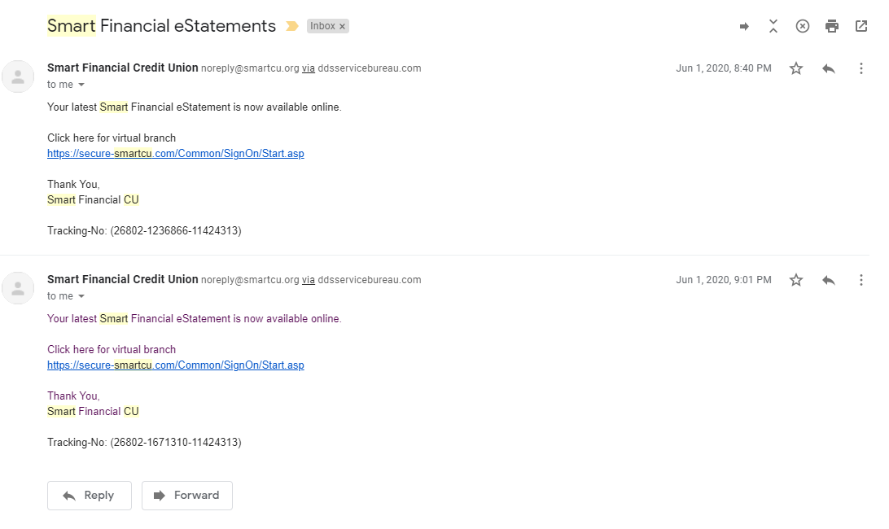Click sender avatar of the first message
The image size is (889, 529).
click(x=18, y=76)
